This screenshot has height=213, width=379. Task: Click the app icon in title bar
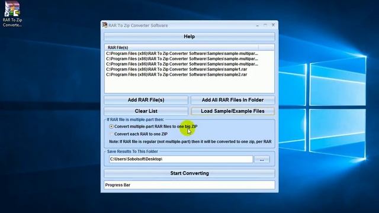105,25
